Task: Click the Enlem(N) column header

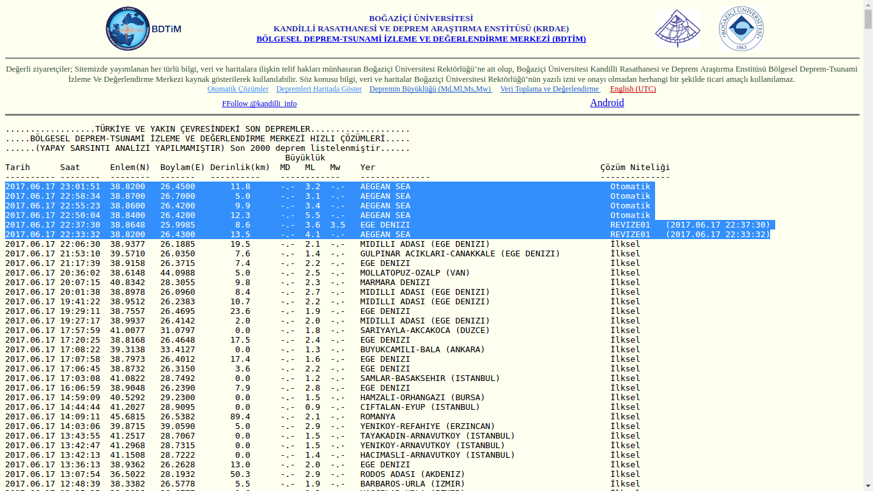Action: pyautogui.click(x=130, y=168)
